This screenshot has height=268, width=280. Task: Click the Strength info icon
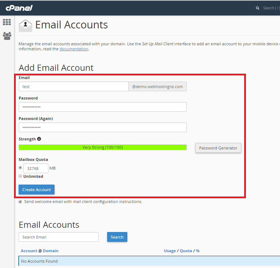39,139
